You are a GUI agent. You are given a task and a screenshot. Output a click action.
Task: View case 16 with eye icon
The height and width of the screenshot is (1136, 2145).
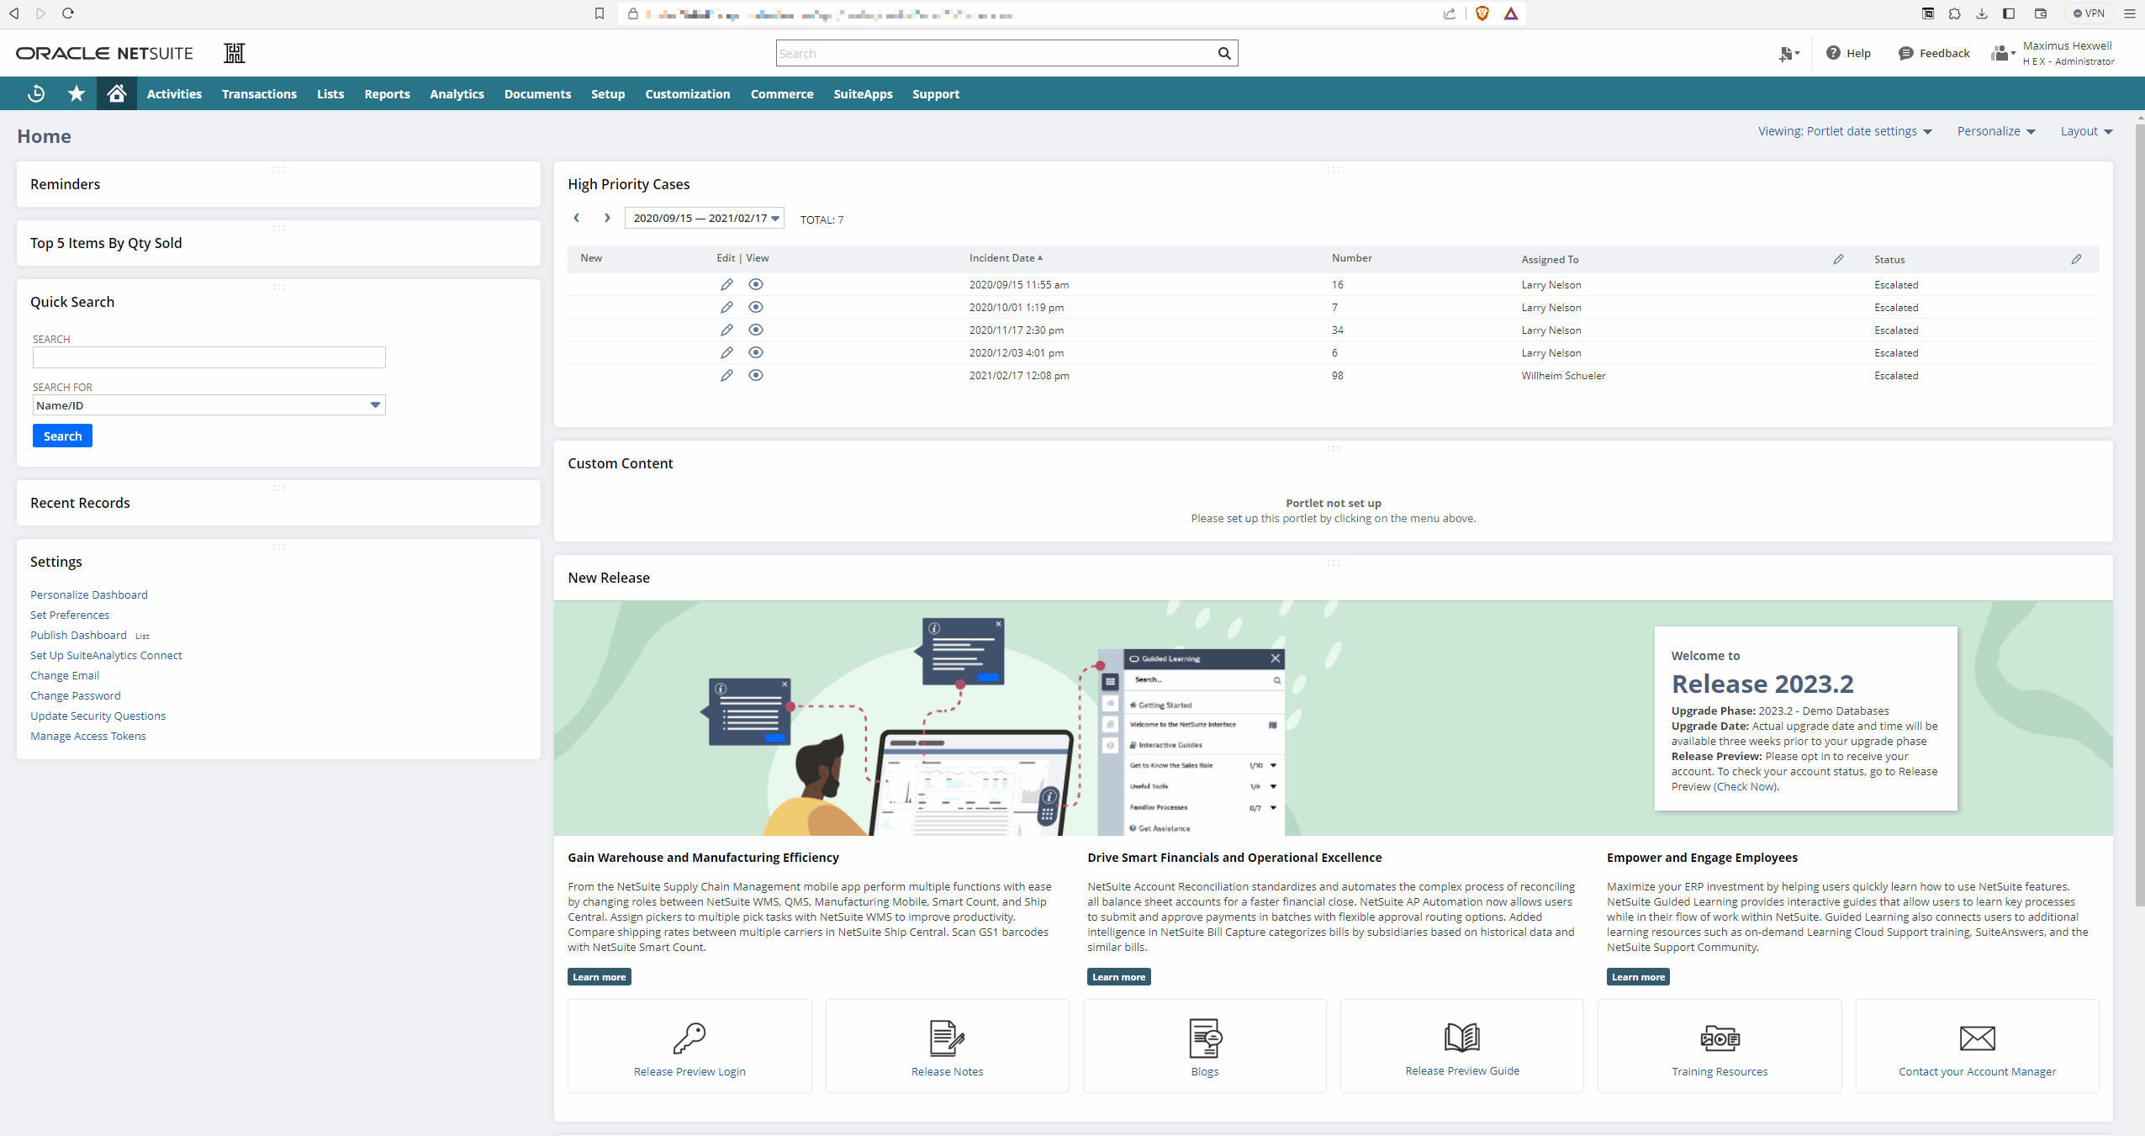pyautogui.click(x=756, y=285)
